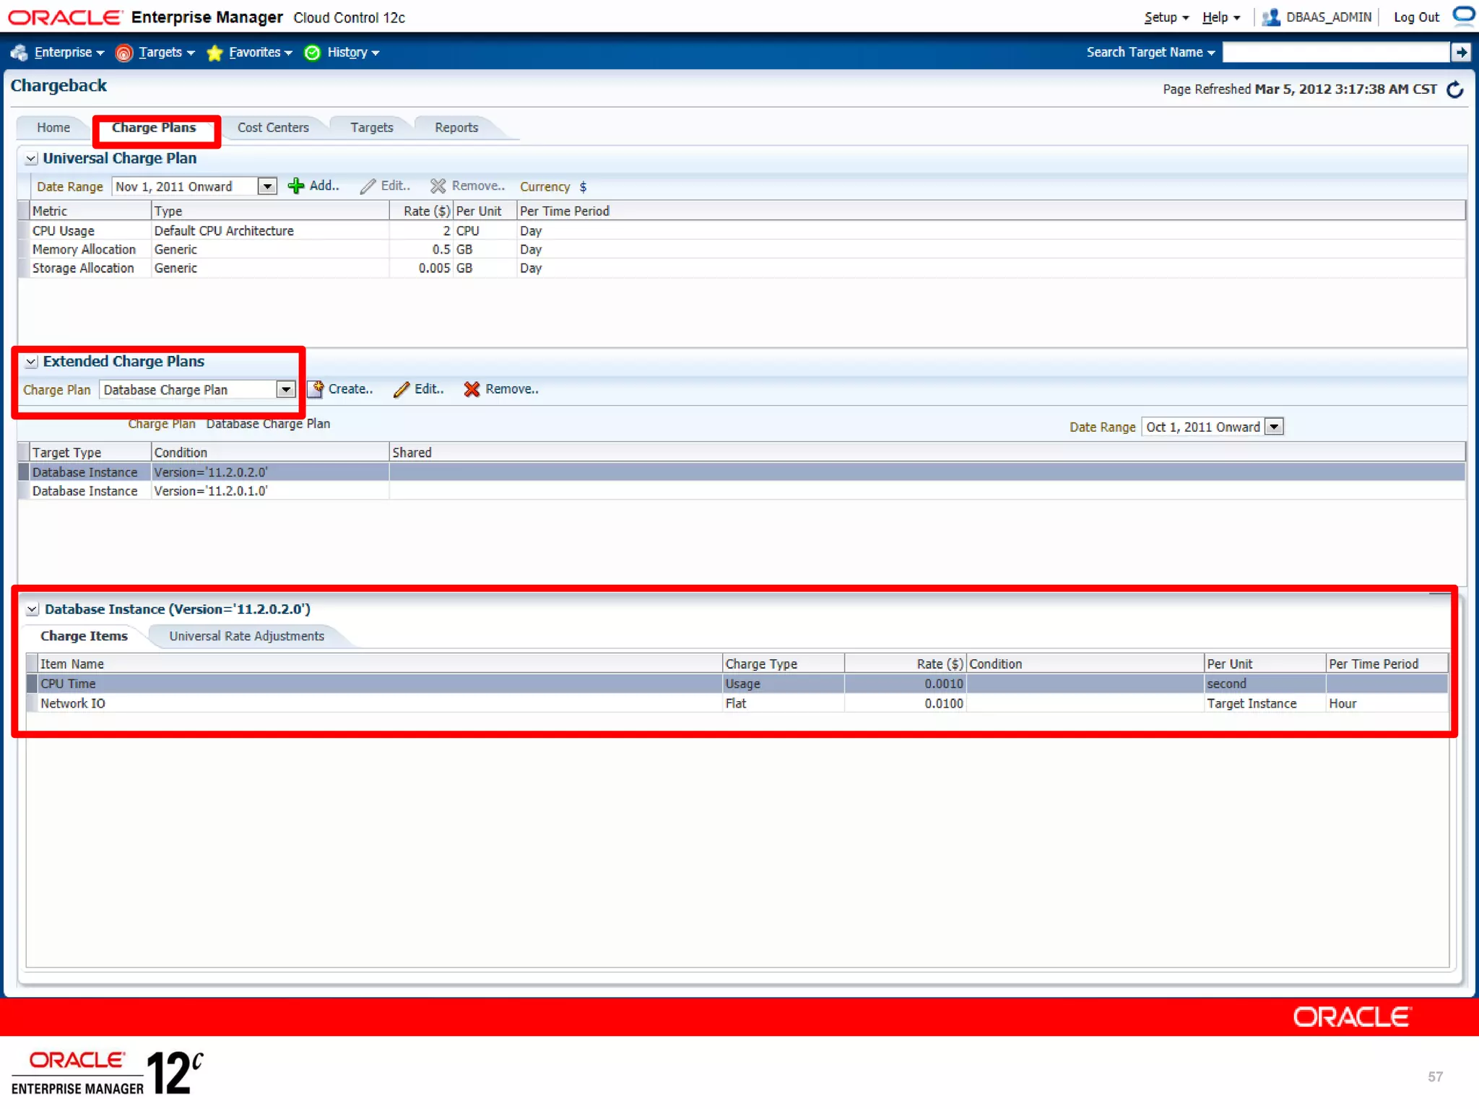Open the Nov 1, 2011 Date Range dropdown
Screen dimensions: 1479x1109
click(x=267, y=186)
